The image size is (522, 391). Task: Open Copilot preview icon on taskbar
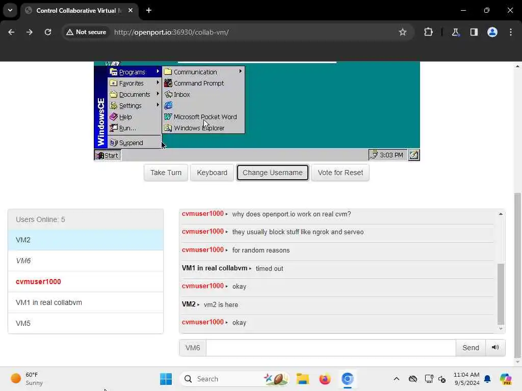[x=506, y=379]
